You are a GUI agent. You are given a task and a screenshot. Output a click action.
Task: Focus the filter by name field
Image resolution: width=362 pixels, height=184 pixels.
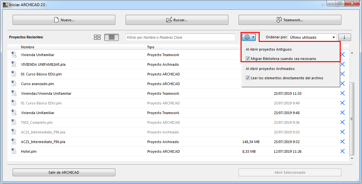click(180, 37)
